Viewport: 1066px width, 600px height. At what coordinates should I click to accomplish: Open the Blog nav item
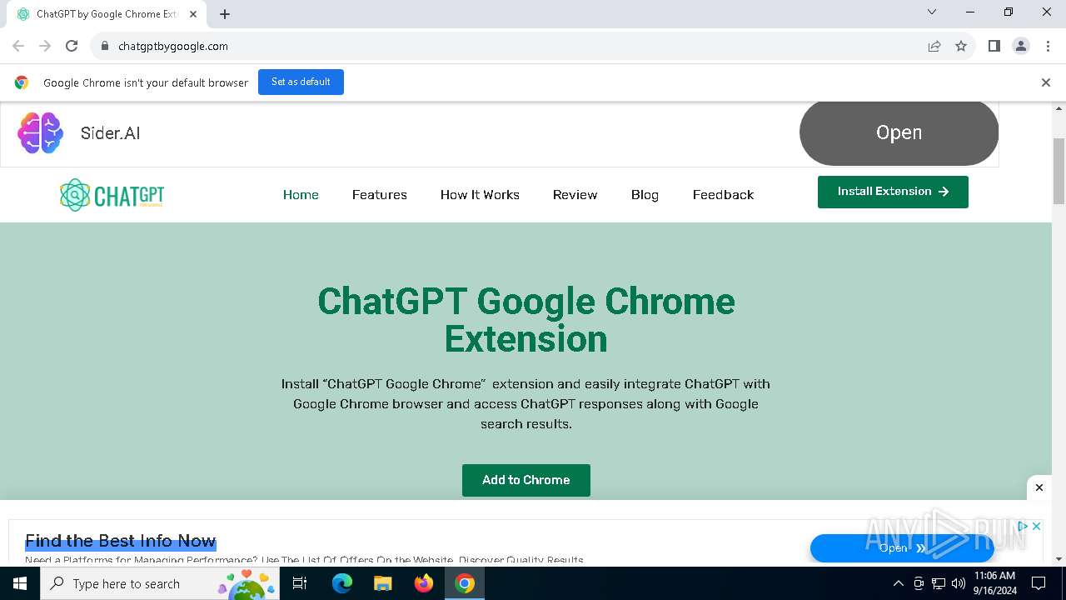click(x=645, y=195)
